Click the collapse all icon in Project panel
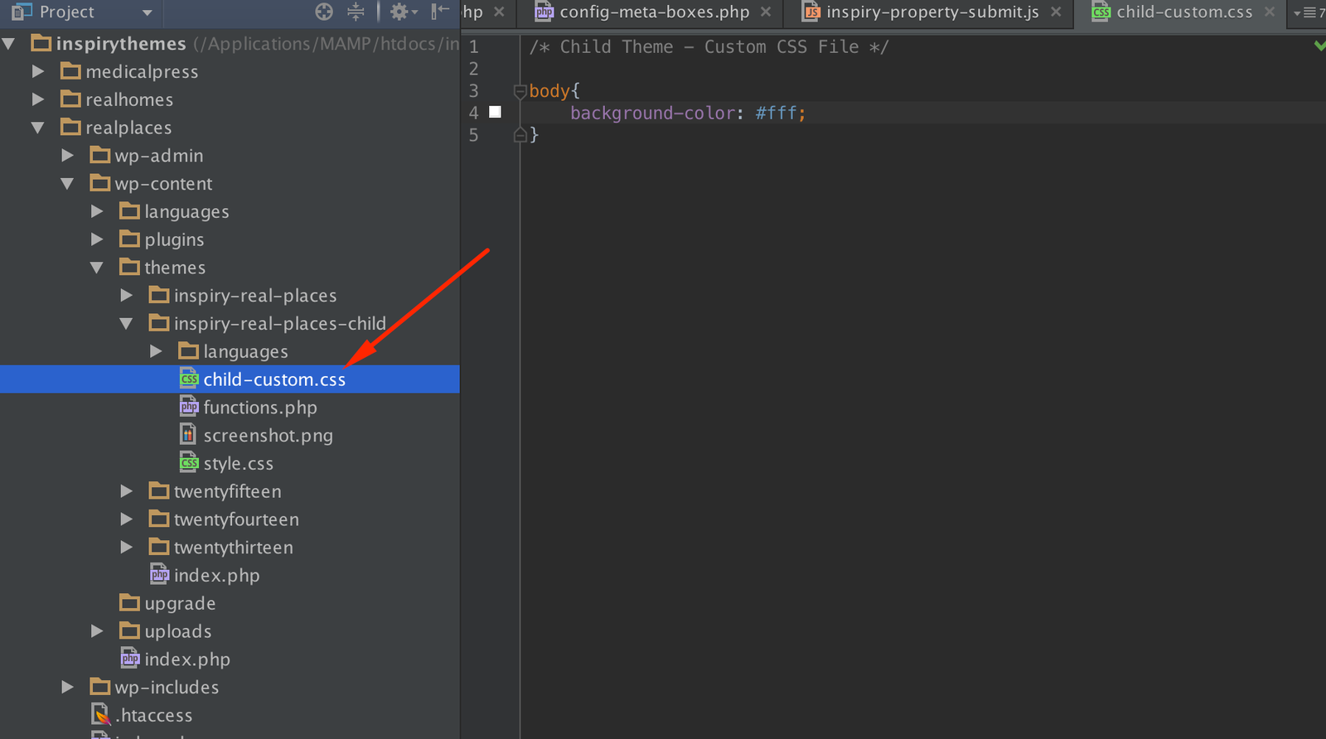The width and height of the screenshot is (1326, 739). click(x=356, y=12)
